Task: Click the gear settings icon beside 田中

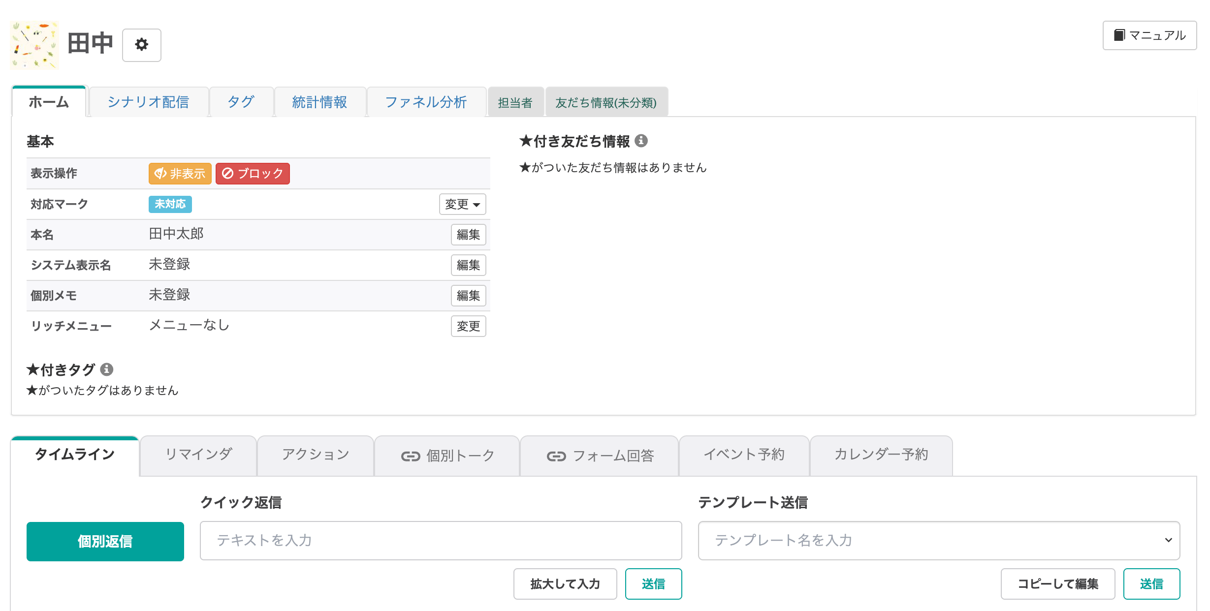Action: point(141,45)
